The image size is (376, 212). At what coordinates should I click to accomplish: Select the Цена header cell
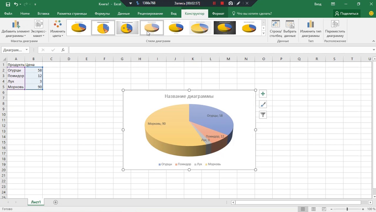[x=34, y=65]
